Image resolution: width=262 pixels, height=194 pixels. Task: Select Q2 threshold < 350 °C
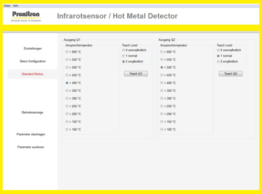click(168, 91)
